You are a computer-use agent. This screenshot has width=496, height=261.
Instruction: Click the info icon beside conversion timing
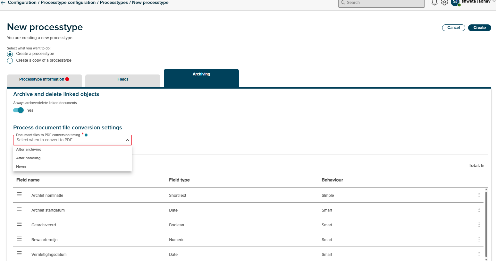point(86,135)
